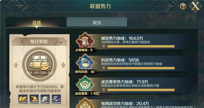Select the 总览 tab
Viewport: 204px width, 108px height.
pos(37,22)
